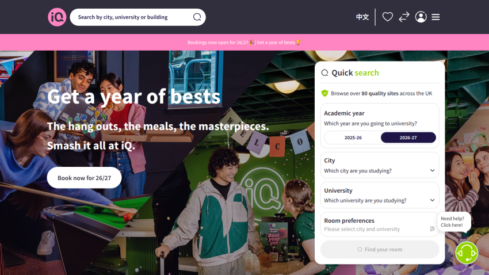The image size is (489, 275).
Task: Click the Quick search heading text
Action: coord(355,72)
